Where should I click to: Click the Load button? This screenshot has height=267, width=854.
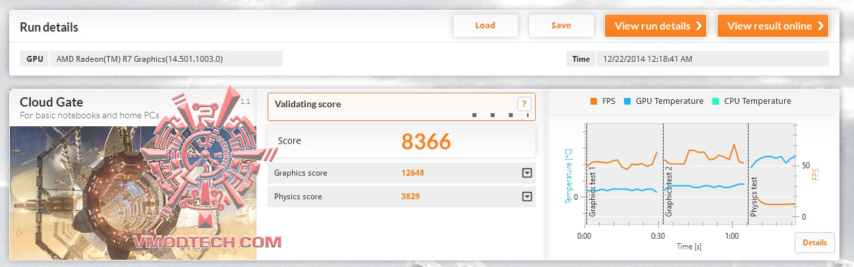[x=485, y=26]
